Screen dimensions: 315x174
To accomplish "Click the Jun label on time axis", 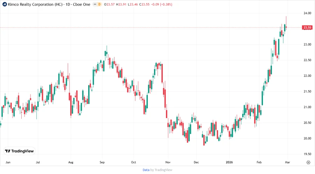I will [8, 162].
